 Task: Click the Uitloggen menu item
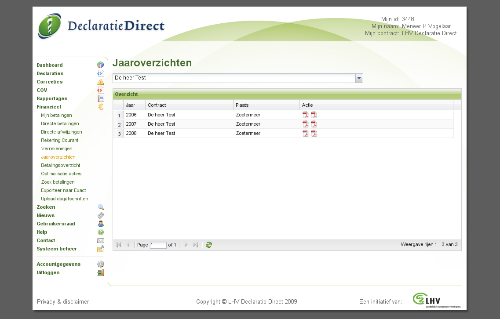click(48, 272)
